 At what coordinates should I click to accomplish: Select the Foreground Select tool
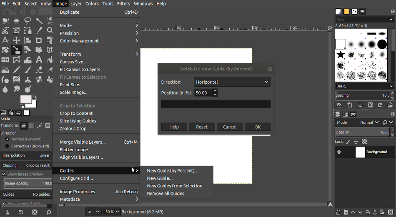(x=16, y=30)
